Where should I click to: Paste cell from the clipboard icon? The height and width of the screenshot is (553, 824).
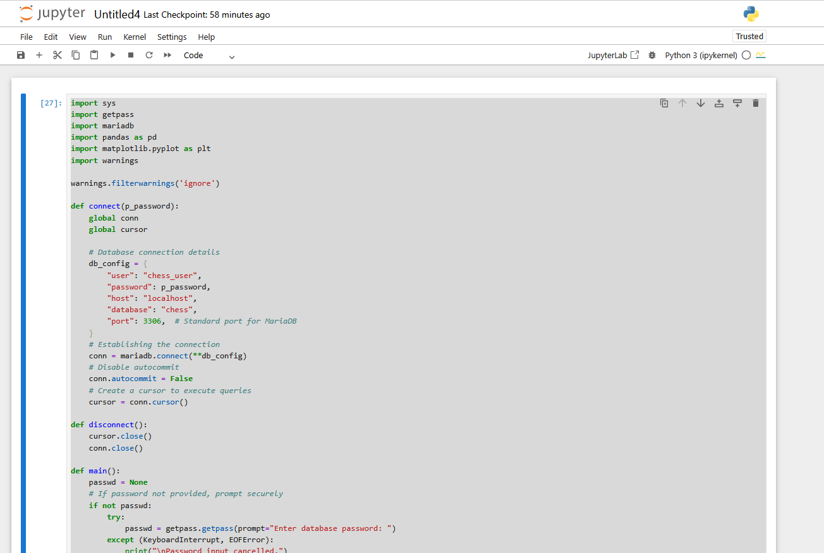coord(94,55)
